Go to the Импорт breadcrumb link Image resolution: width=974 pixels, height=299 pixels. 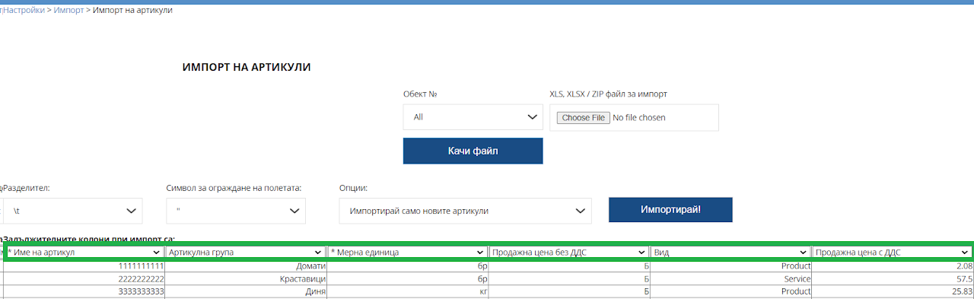click(68, 11)
